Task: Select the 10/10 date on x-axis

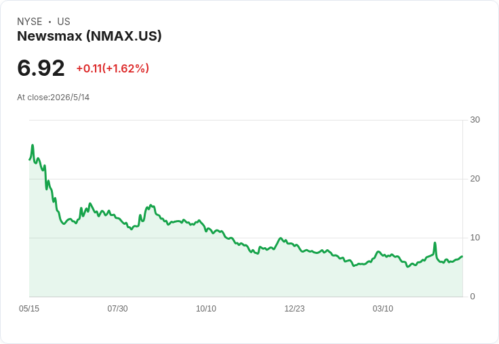Action: [206, 308]
